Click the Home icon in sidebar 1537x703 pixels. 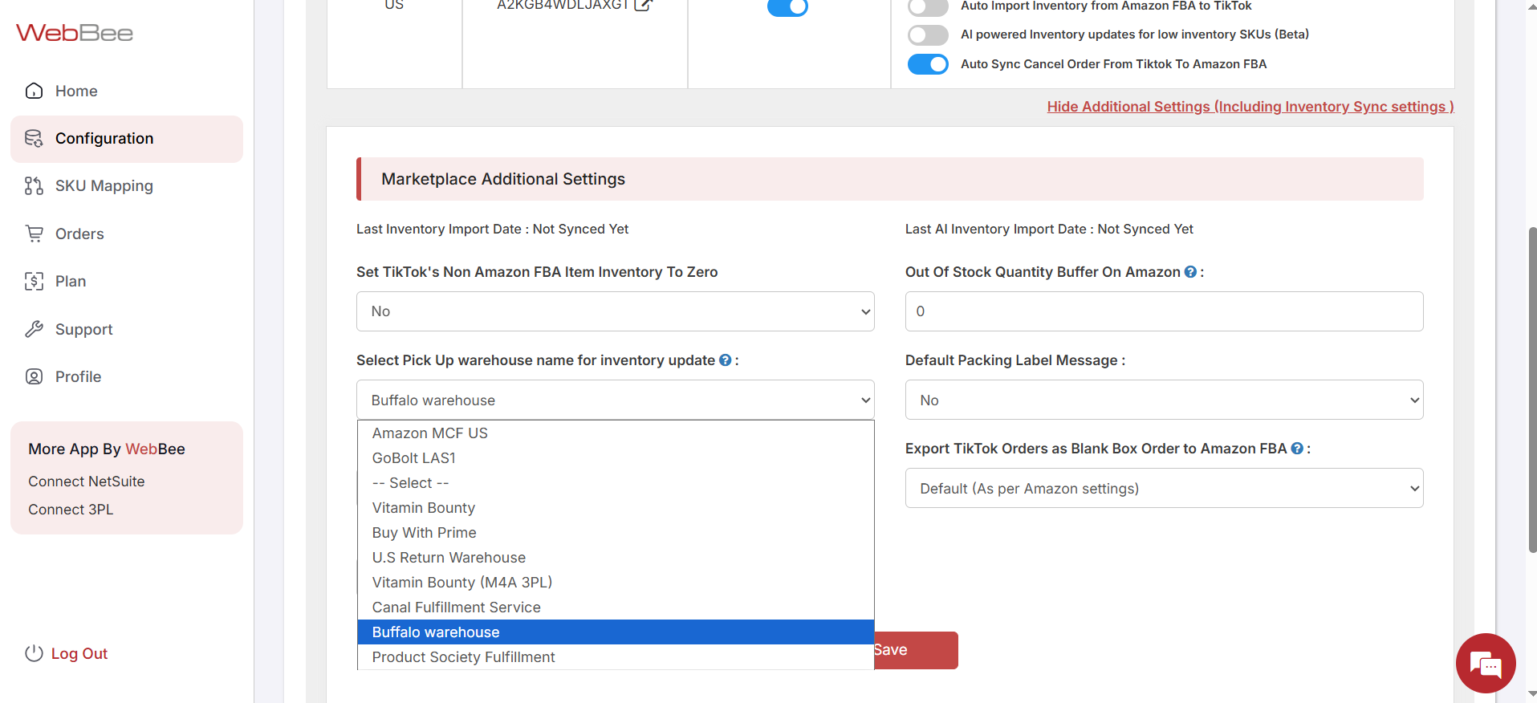coord(34,91)
